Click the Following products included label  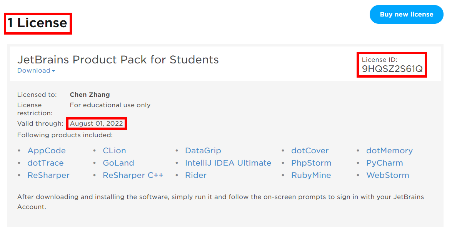(x=65, y=135)
